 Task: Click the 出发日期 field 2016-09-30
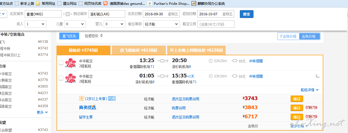[161, 14]
